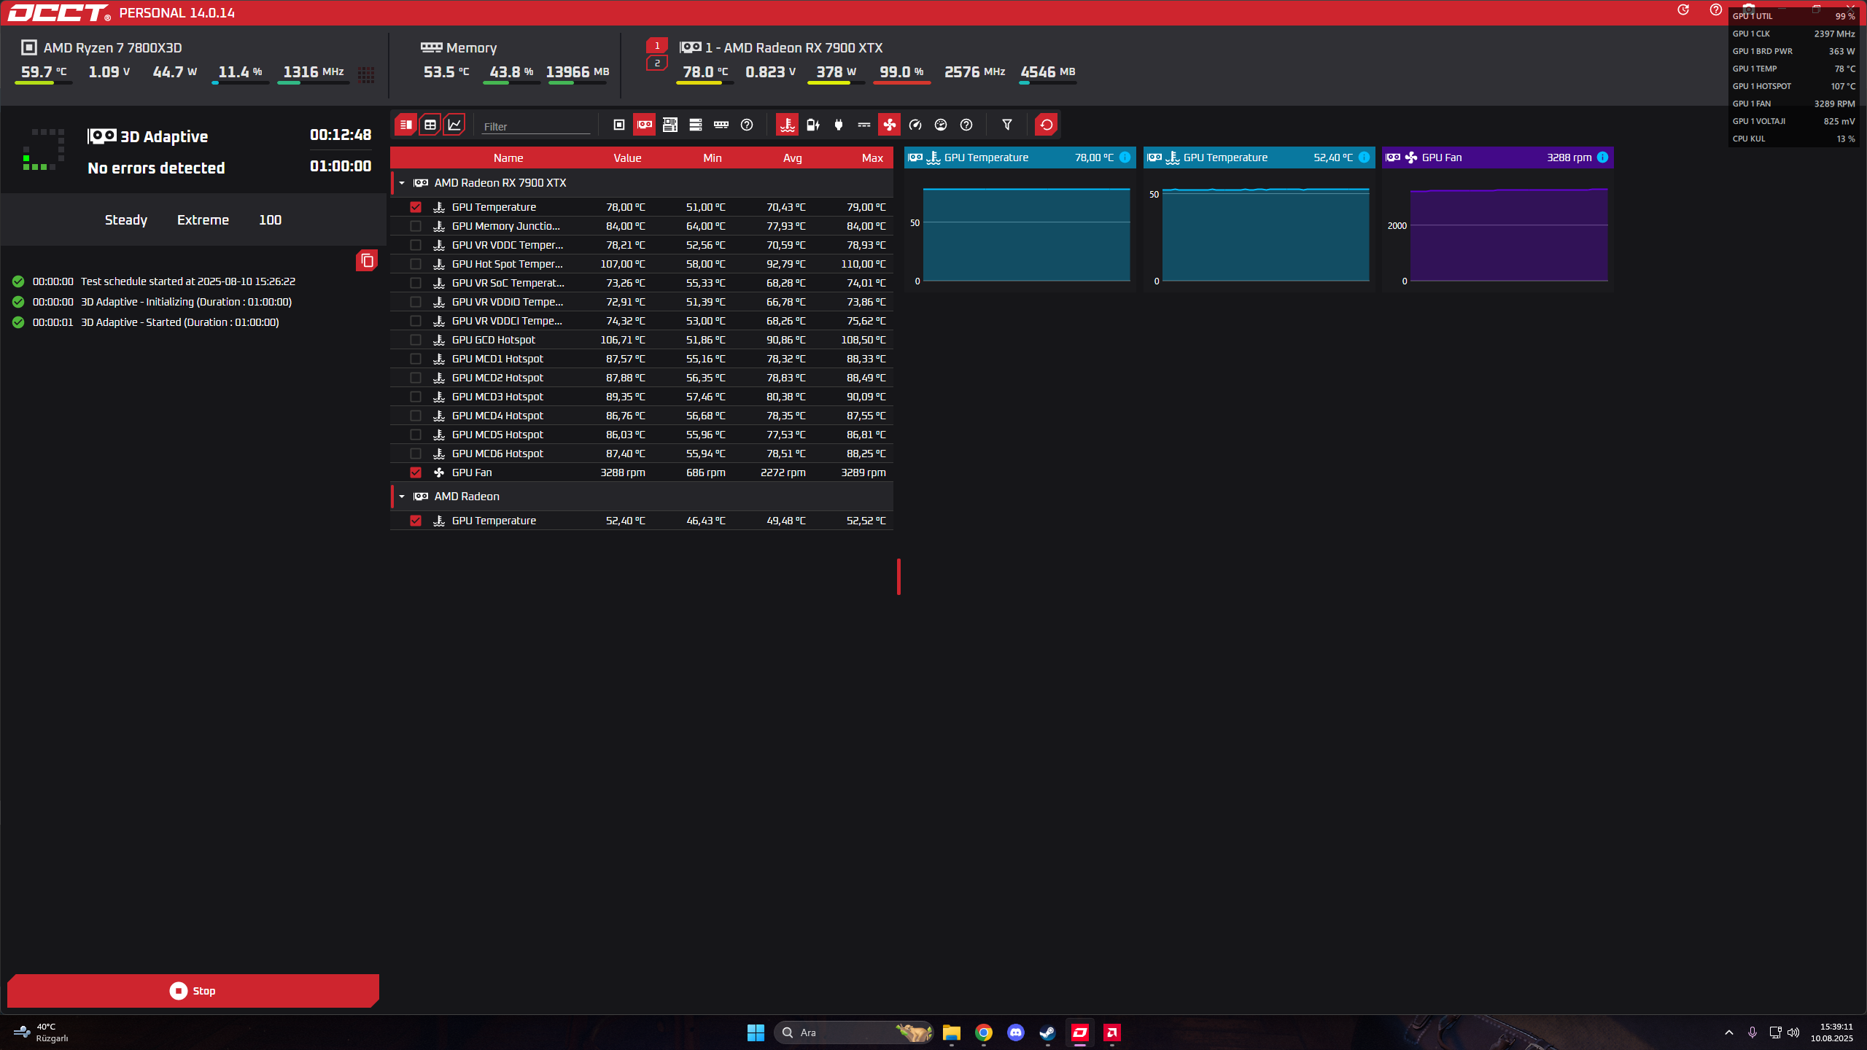This screenshot has width=1867, height=1050.
Task: Click into the sensor Filter field
Action: [x=536, y=126]
